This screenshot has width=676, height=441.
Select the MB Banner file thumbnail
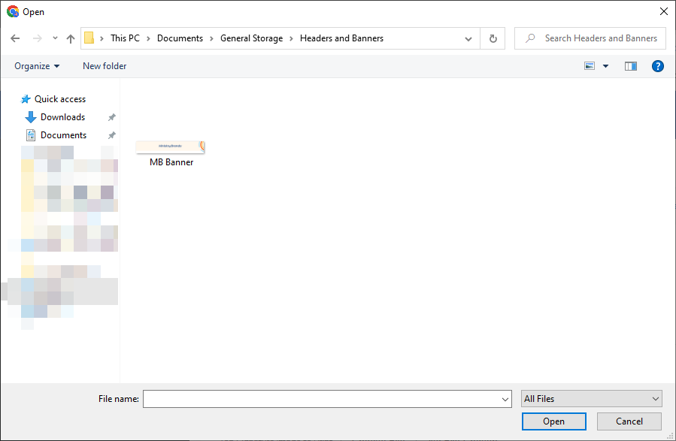click(x=171, y=147)
